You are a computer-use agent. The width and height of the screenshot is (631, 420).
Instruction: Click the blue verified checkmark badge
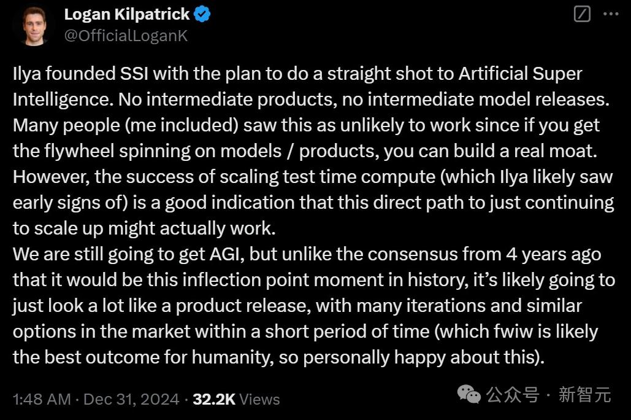tap(202, 15)
